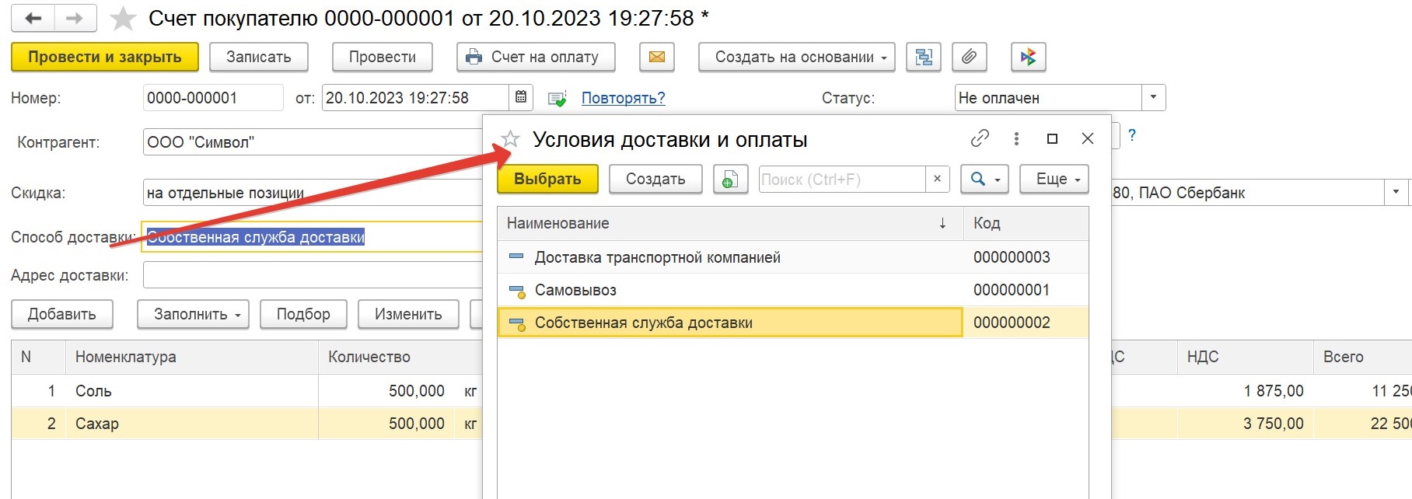Add document to favorites with star
The image size is (1412, 499).
point(123,19)
